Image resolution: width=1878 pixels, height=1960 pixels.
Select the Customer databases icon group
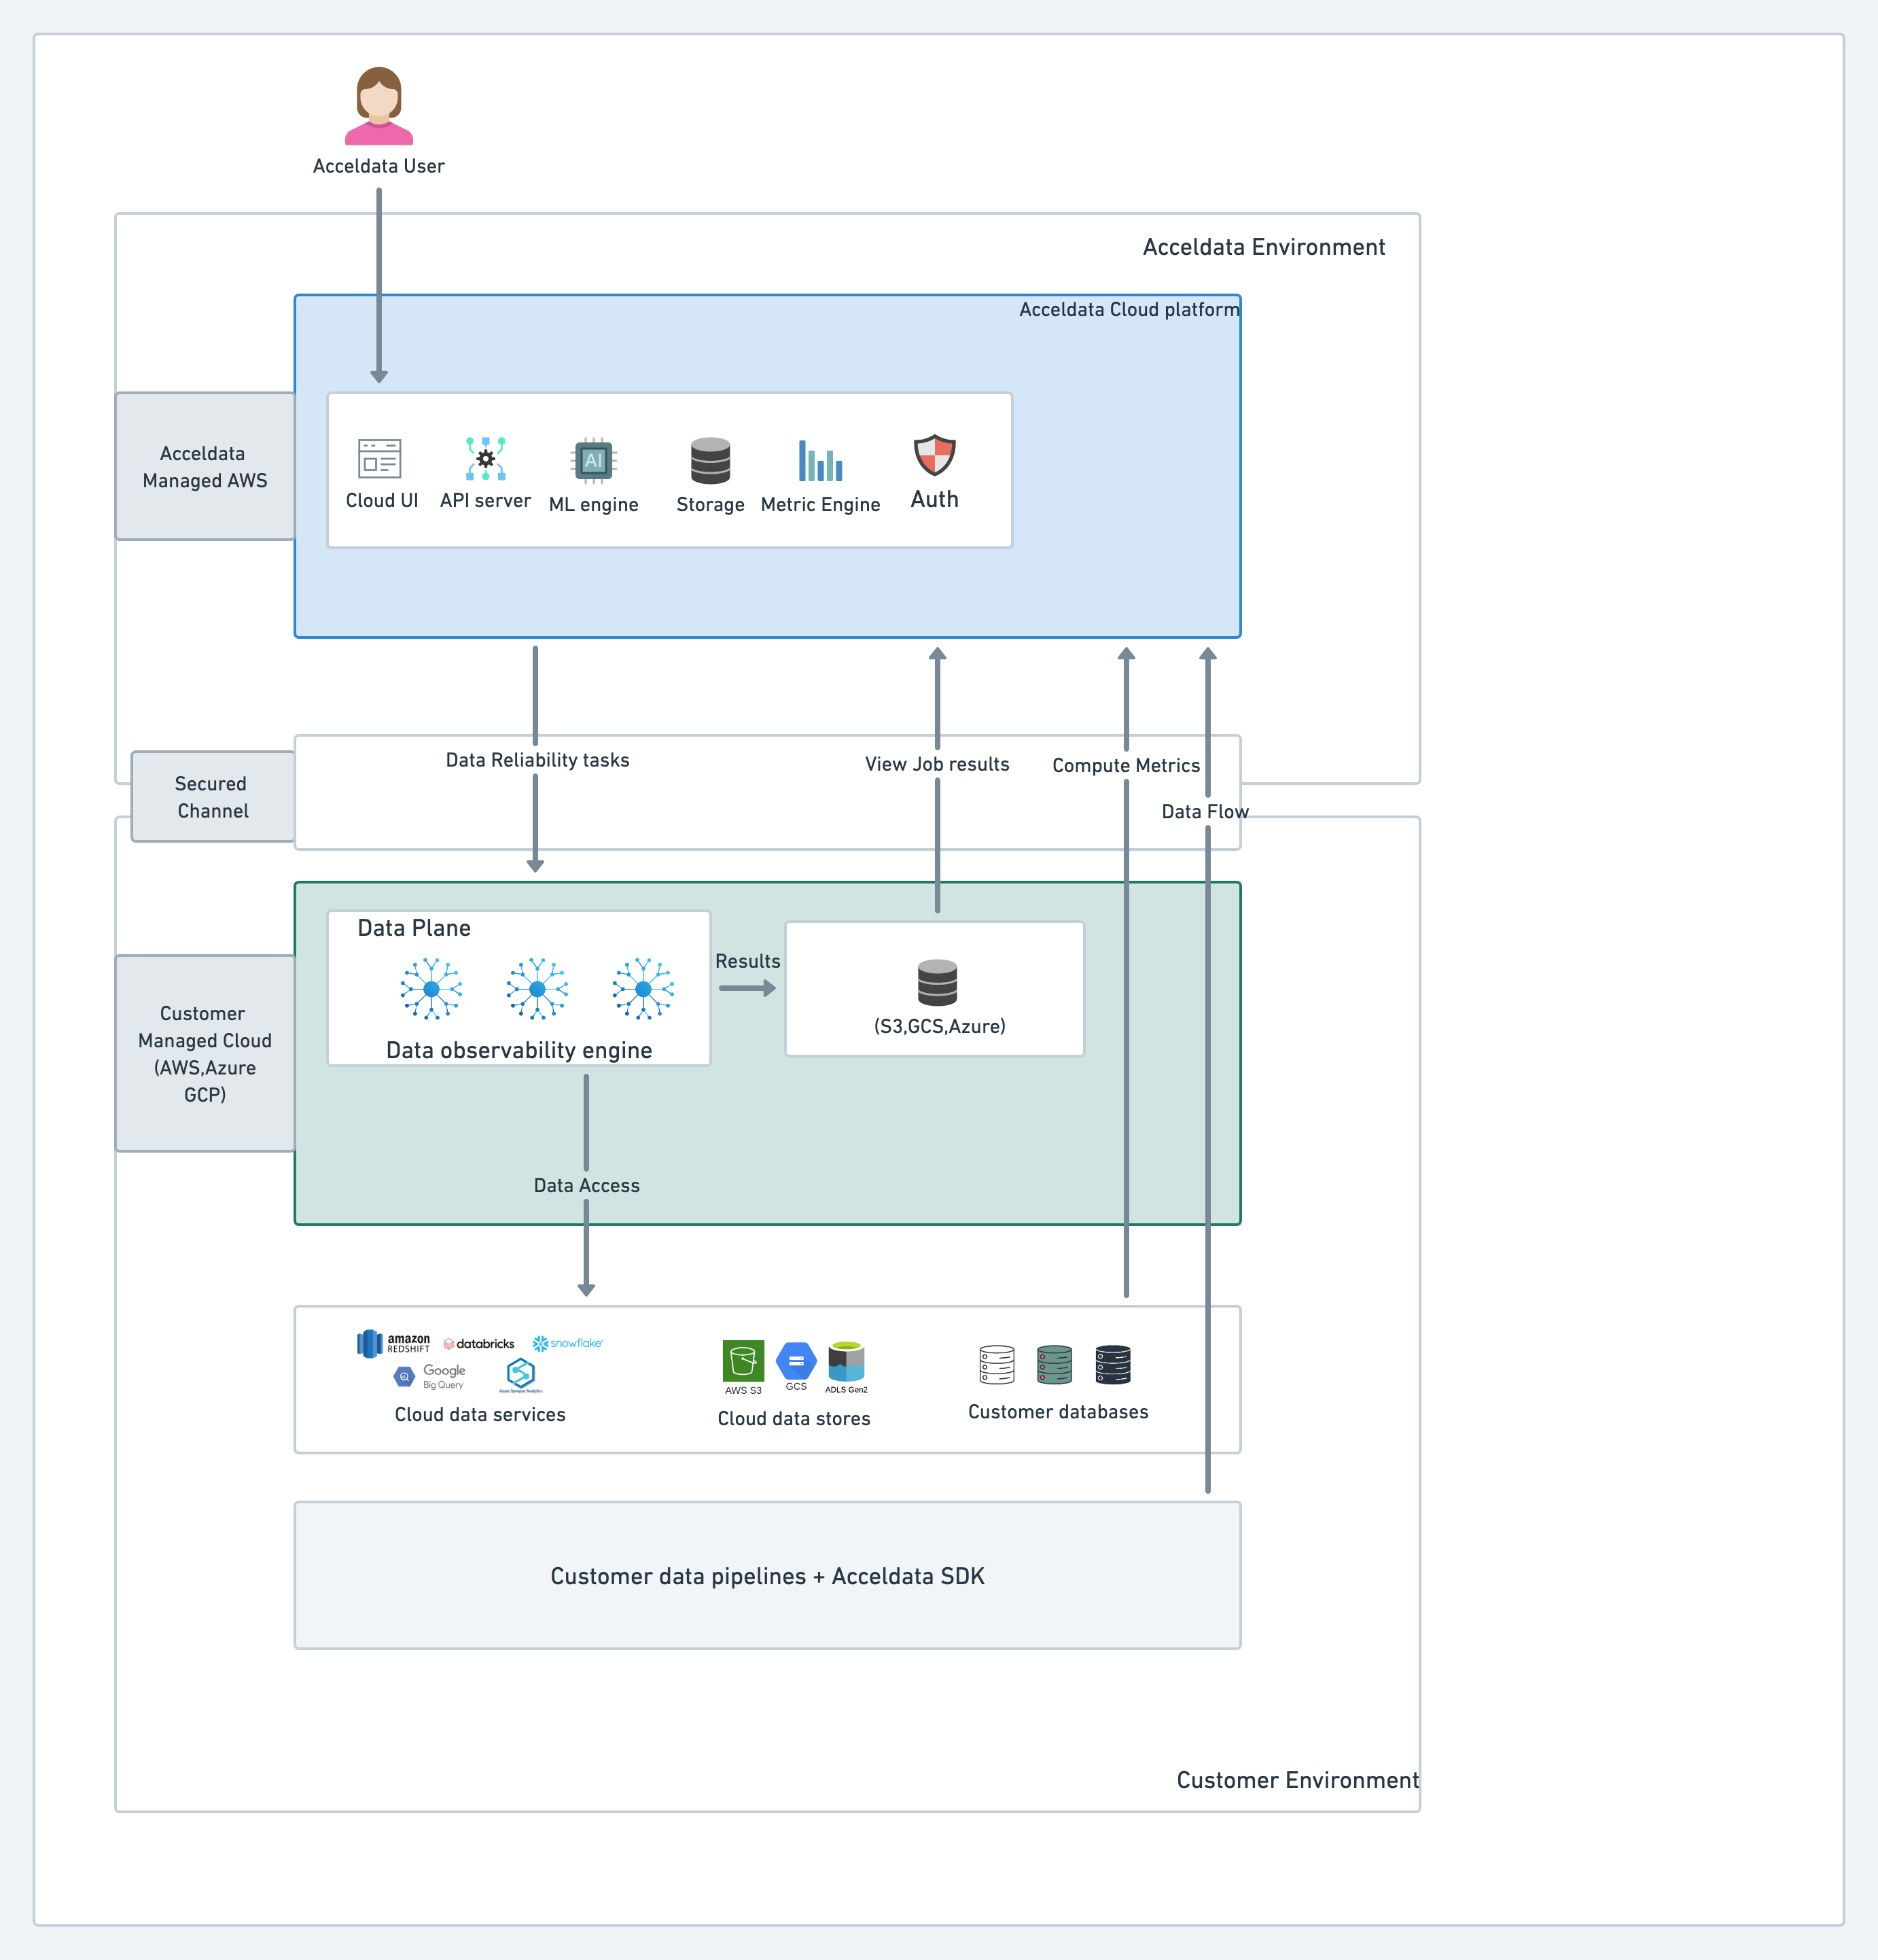click(x=1055, y=1364)
